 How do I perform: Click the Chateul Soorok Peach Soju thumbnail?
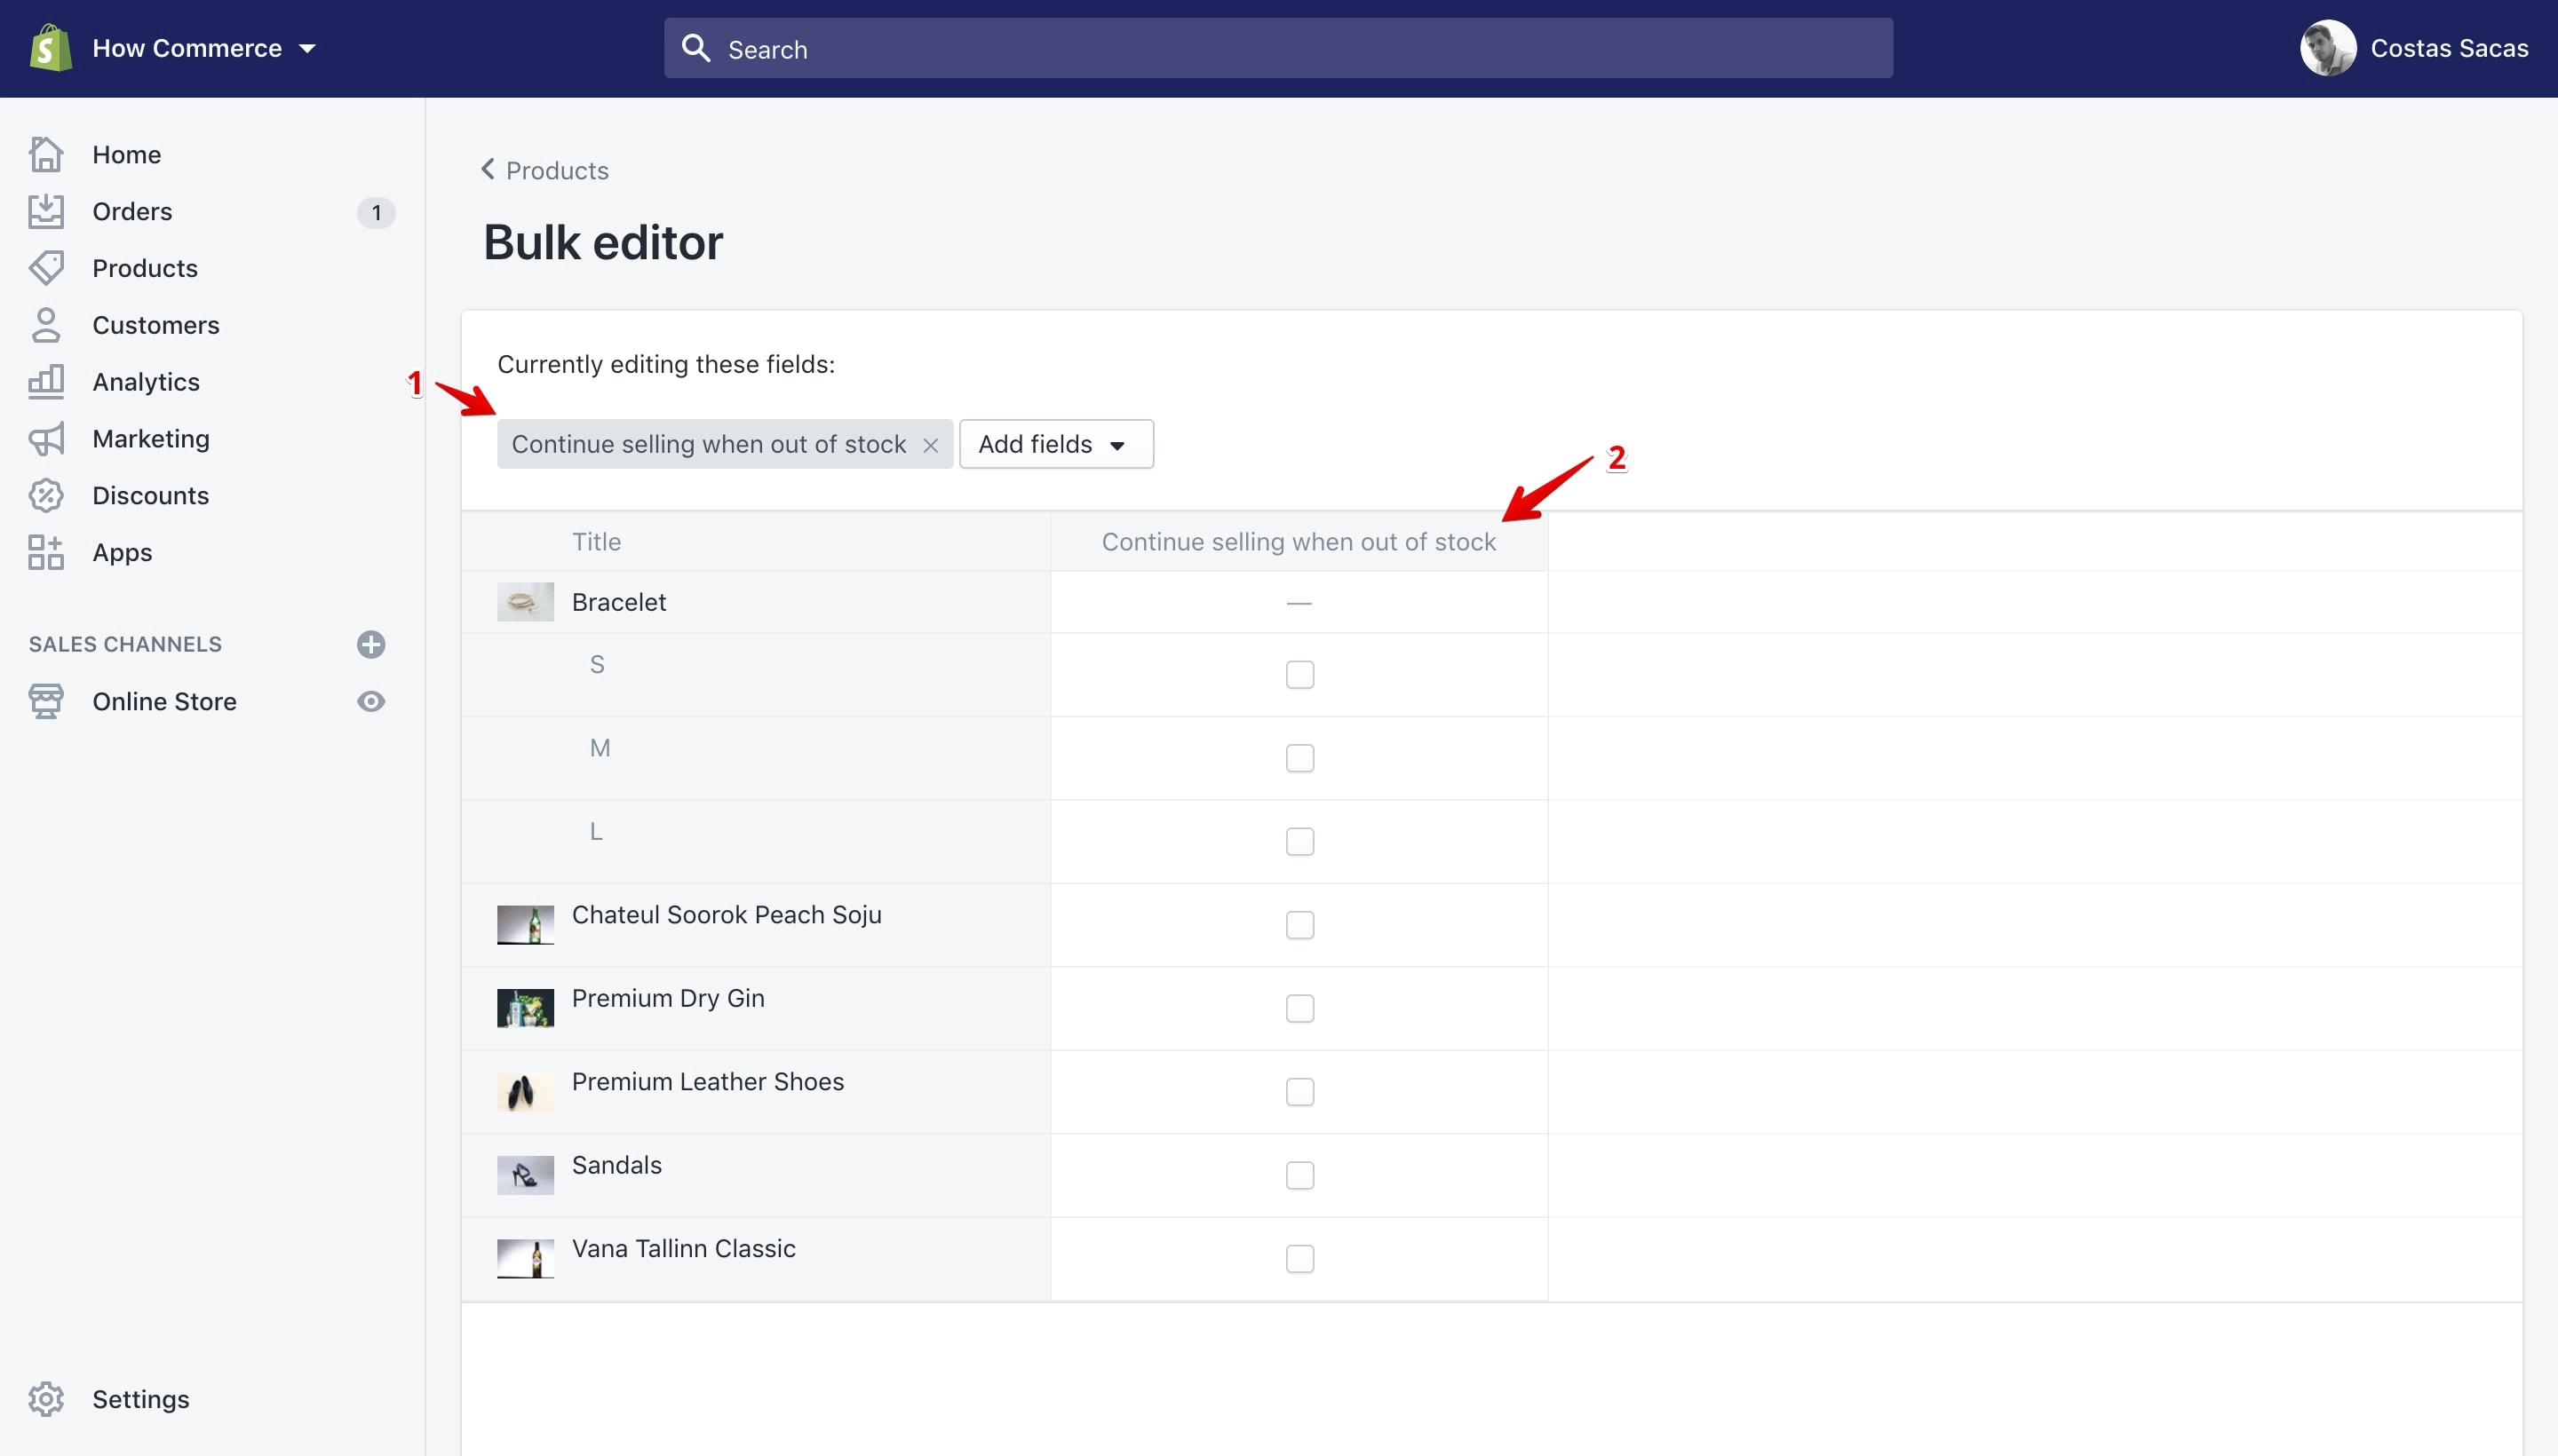(x=525, y=925)
